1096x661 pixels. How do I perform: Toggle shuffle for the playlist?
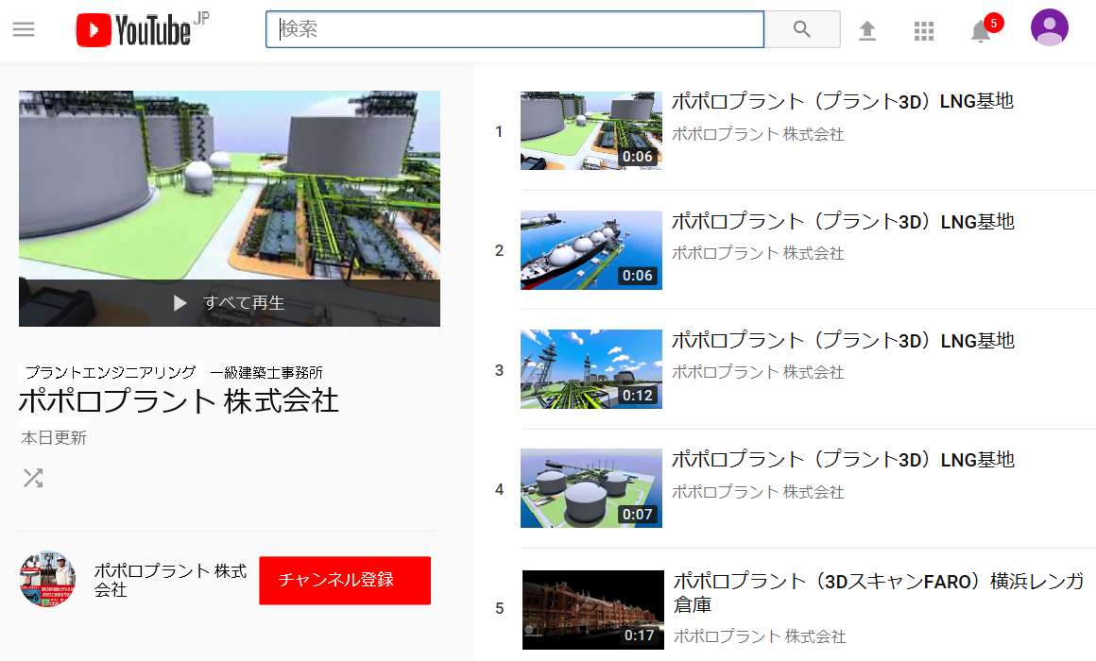point(33,478)
